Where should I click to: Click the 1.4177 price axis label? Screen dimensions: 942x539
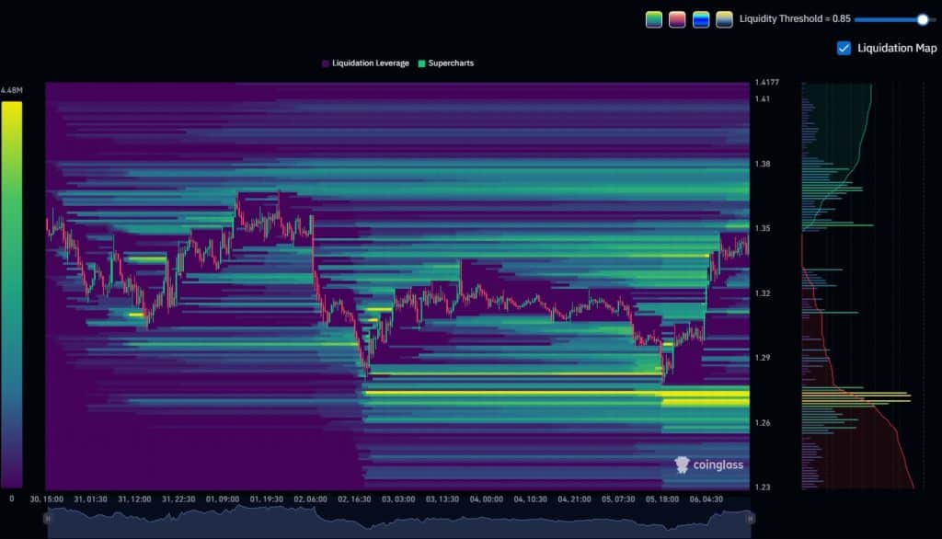point(766,83)
